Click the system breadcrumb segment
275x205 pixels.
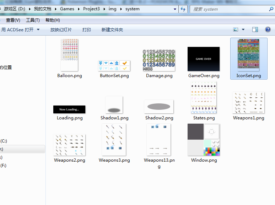click(133, 9)
